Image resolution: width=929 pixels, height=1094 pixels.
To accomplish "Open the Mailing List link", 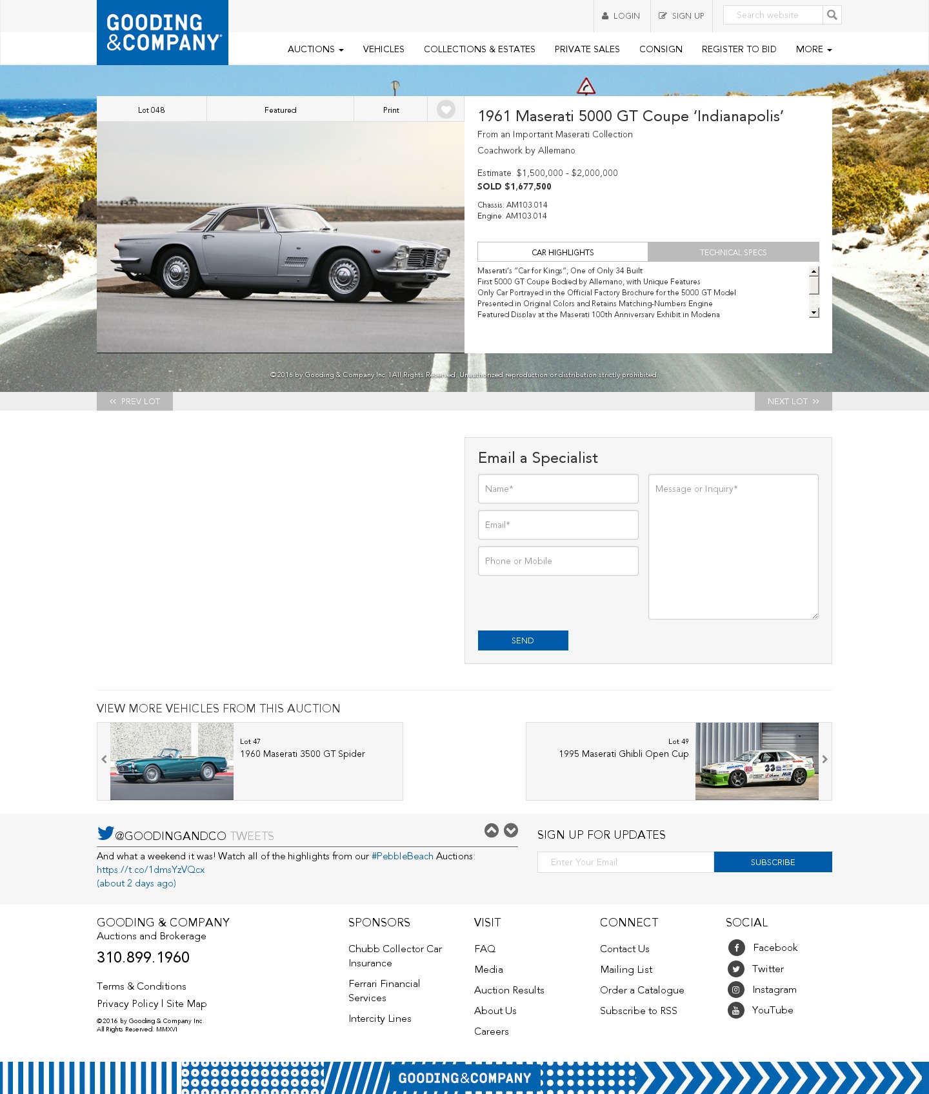I will (626, 970).
